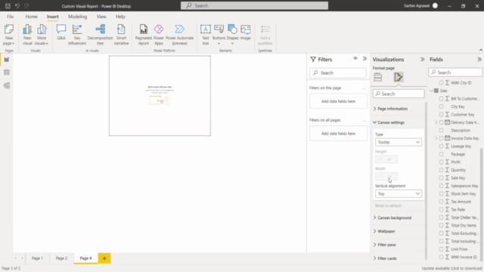Insert Decomposition tree visual
This screenshot has width=484, height=272.
coord(100,35)
